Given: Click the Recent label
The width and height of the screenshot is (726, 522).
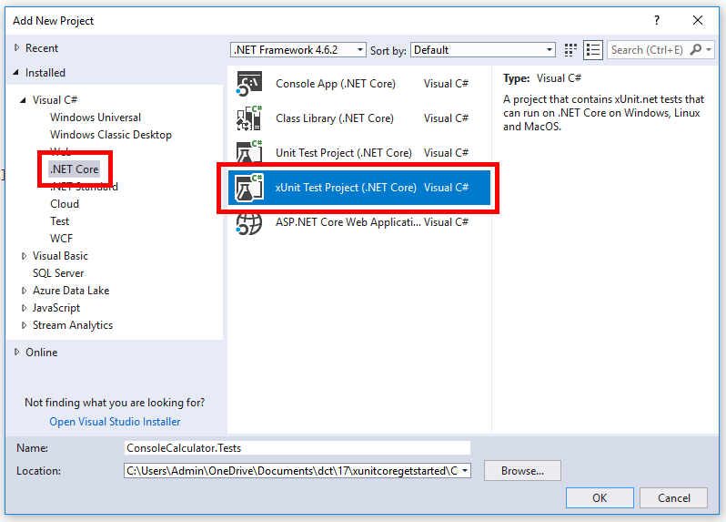Looking at the screenshot, I should click(42, 47).
